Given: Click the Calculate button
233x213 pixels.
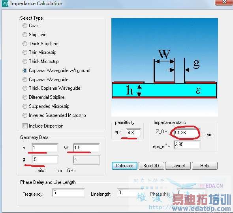Looking at the screenshot, I should pyautogui.click(x=124, y=166).
